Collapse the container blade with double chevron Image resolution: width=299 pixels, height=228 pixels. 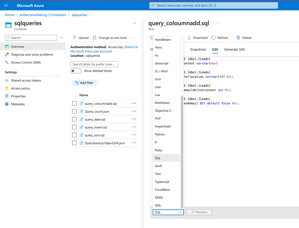pyautogui.click(x=134, y=23)
